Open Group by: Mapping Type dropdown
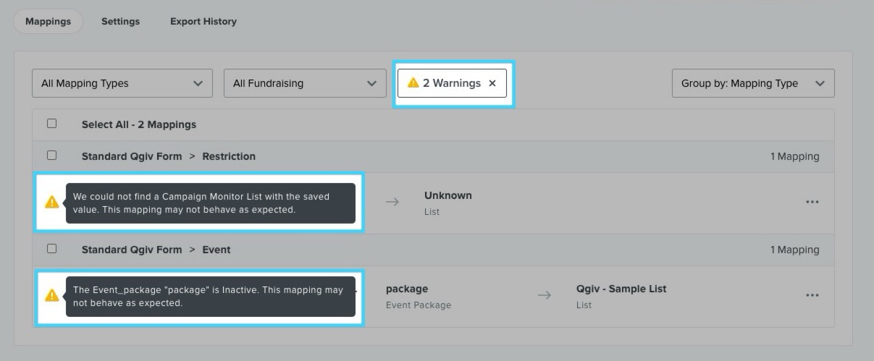The width and height of the screenshot is (874, 361). pos(752,83)
